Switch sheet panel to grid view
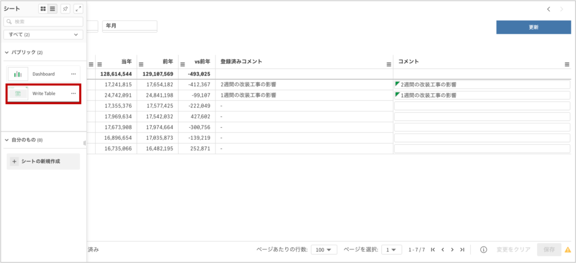The image size is (576, 263). 43,9
